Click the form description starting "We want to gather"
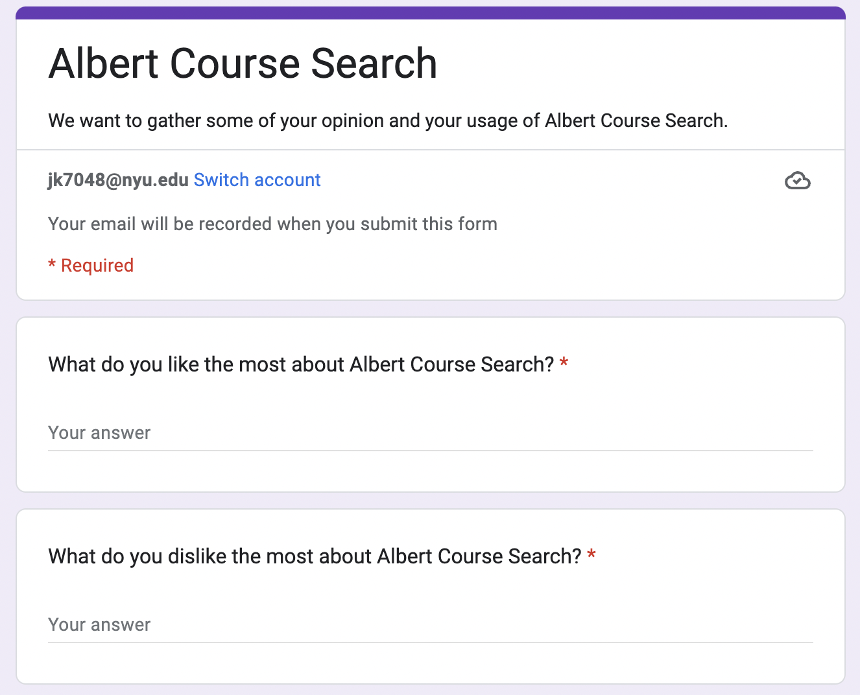The width and height of the screenshot is (860, 695). click(x=388, y=121)
